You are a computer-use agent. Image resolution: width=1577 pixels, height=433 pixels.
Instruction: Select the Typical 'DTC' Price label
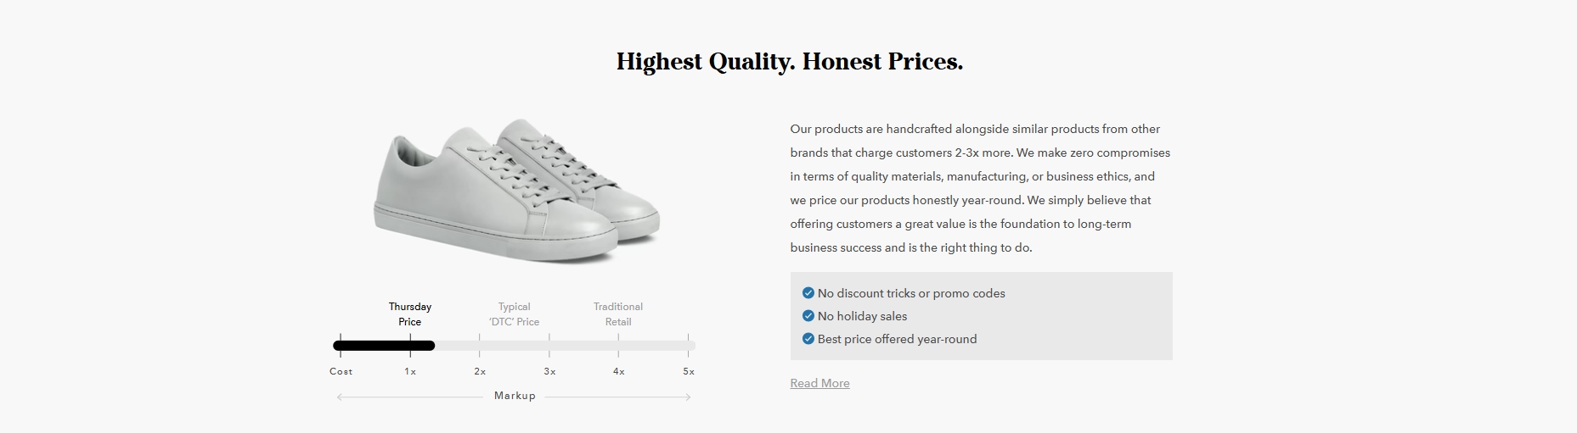pyautogui.click(x=514, y=314)
